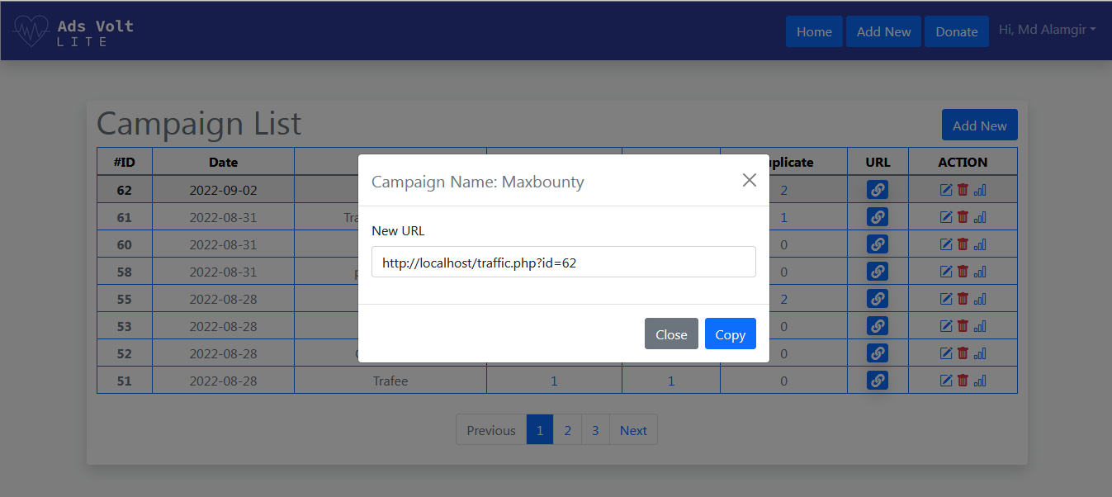Go to Home in navbar
The image size is (1112, 497).
814,31
